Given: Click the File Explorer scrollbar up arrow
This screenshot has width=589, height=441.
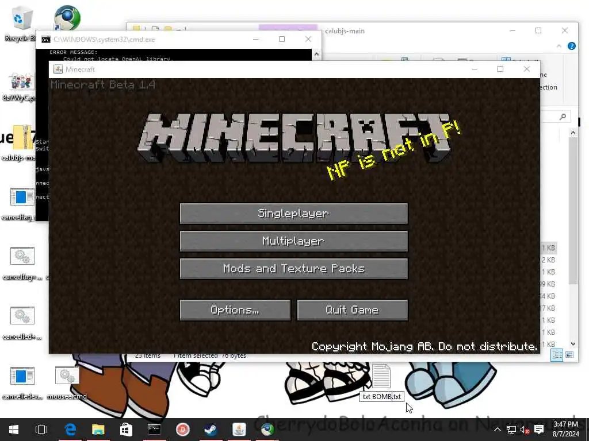Looking at the screenshot, I should (573, 133).
